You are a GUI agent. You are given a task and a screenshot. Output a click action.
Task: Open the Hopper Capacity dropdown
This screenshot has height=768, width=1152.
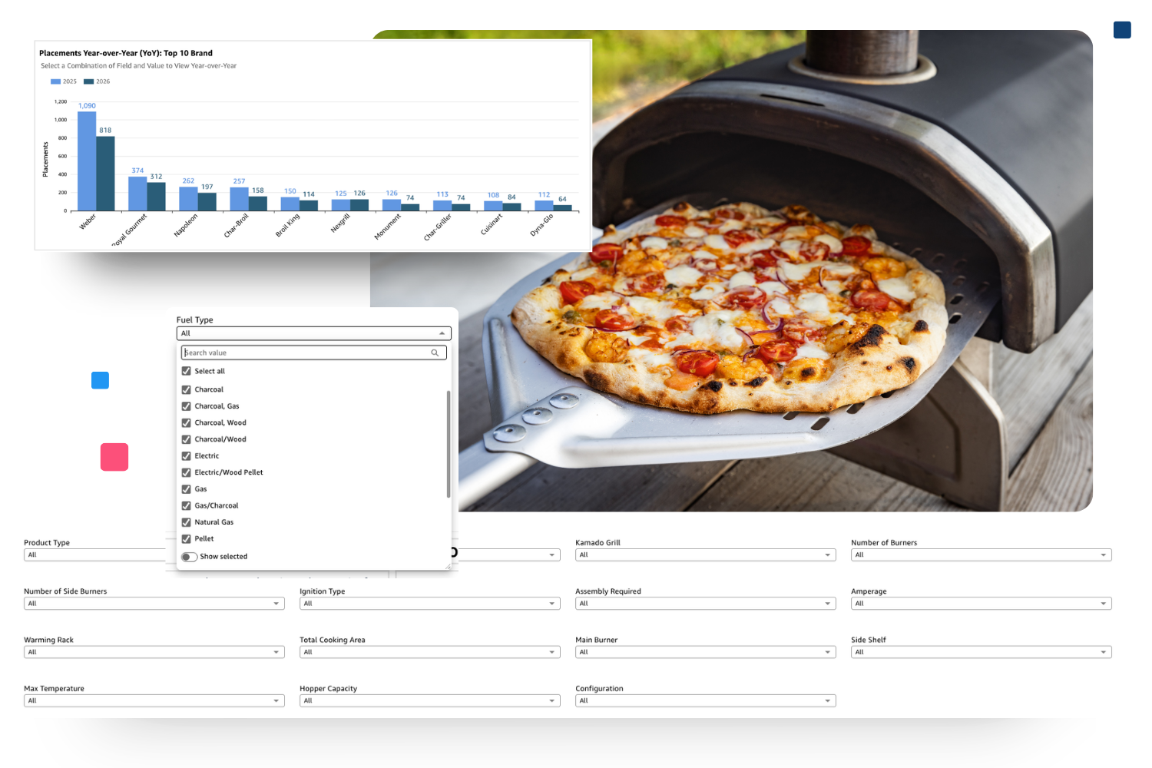pyautogui.click(x=552, y=700)
